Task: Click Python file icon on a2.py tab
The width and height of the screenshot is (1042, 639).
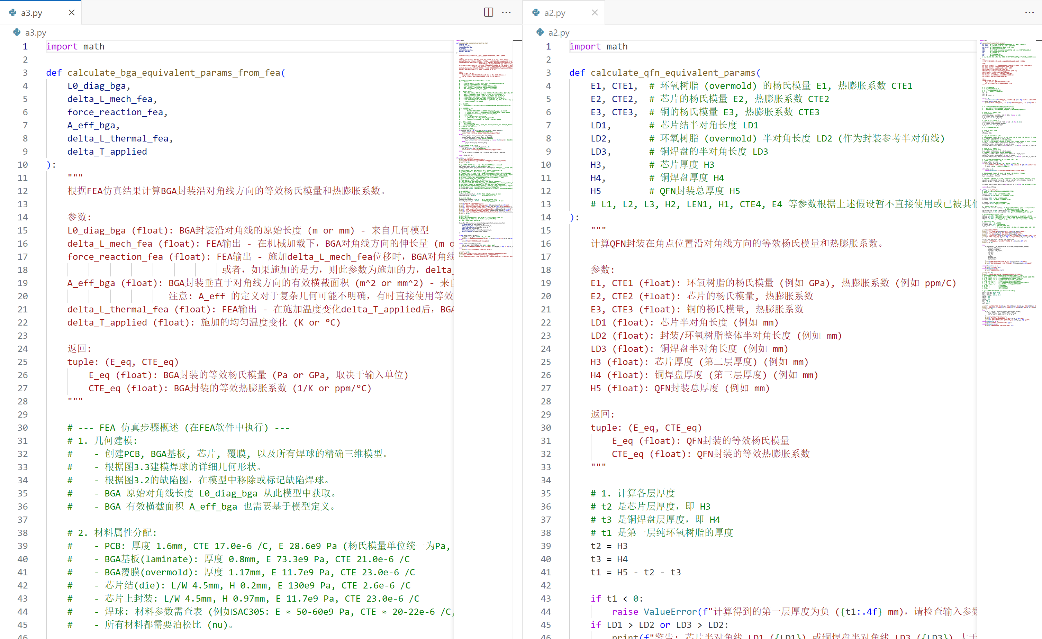Action: click(x=536, y=13)
